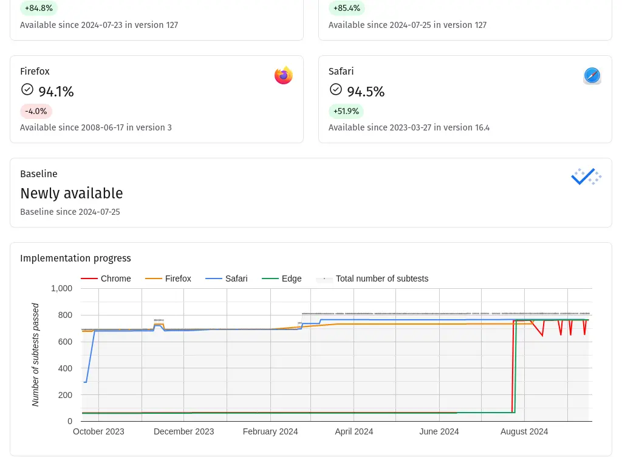Click Firefox Available since 2008-06-17 text
This screenshot has width=622, height=466.
click(96, 127)
